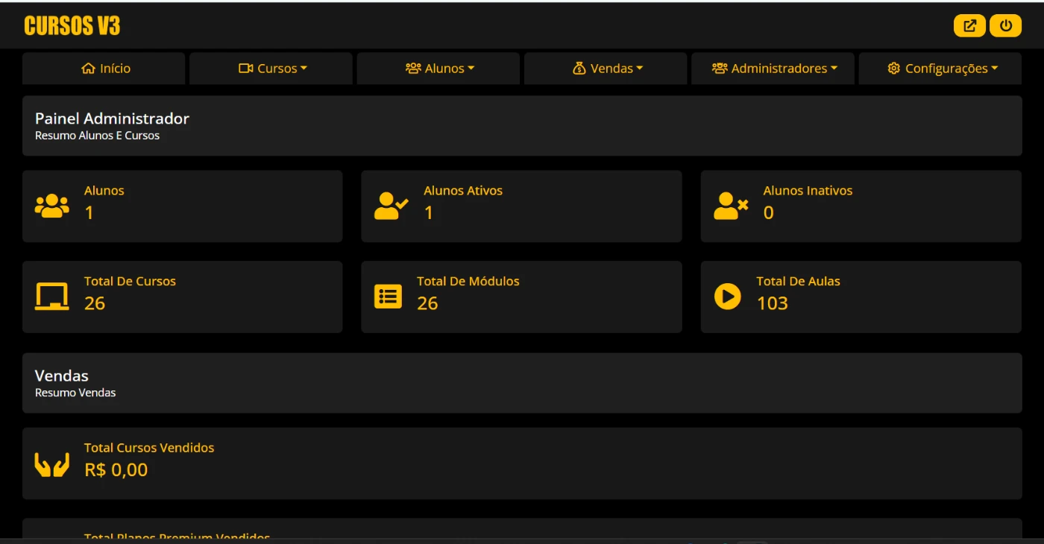The width and height of the screenshot is (1044, 544).
Task: Click the list icon for Total De Módulos
Action: tap(388, 297)
